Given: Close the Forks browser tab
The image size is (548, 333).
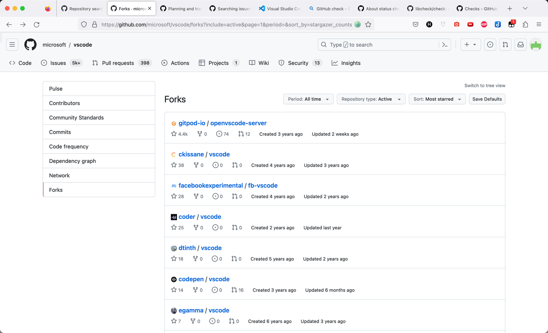Looking at the screenshot, I should point(150,8).
